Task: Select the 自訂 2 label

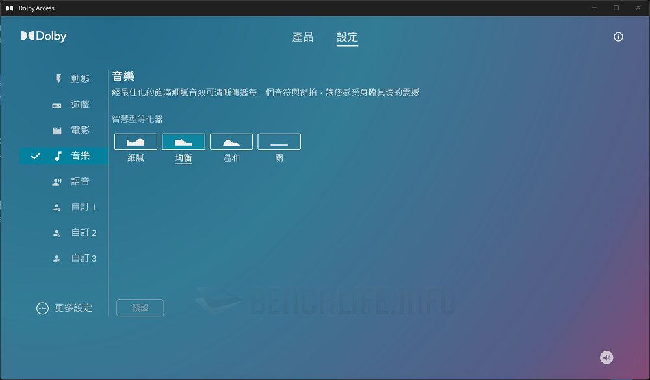Action: (84, 233)
